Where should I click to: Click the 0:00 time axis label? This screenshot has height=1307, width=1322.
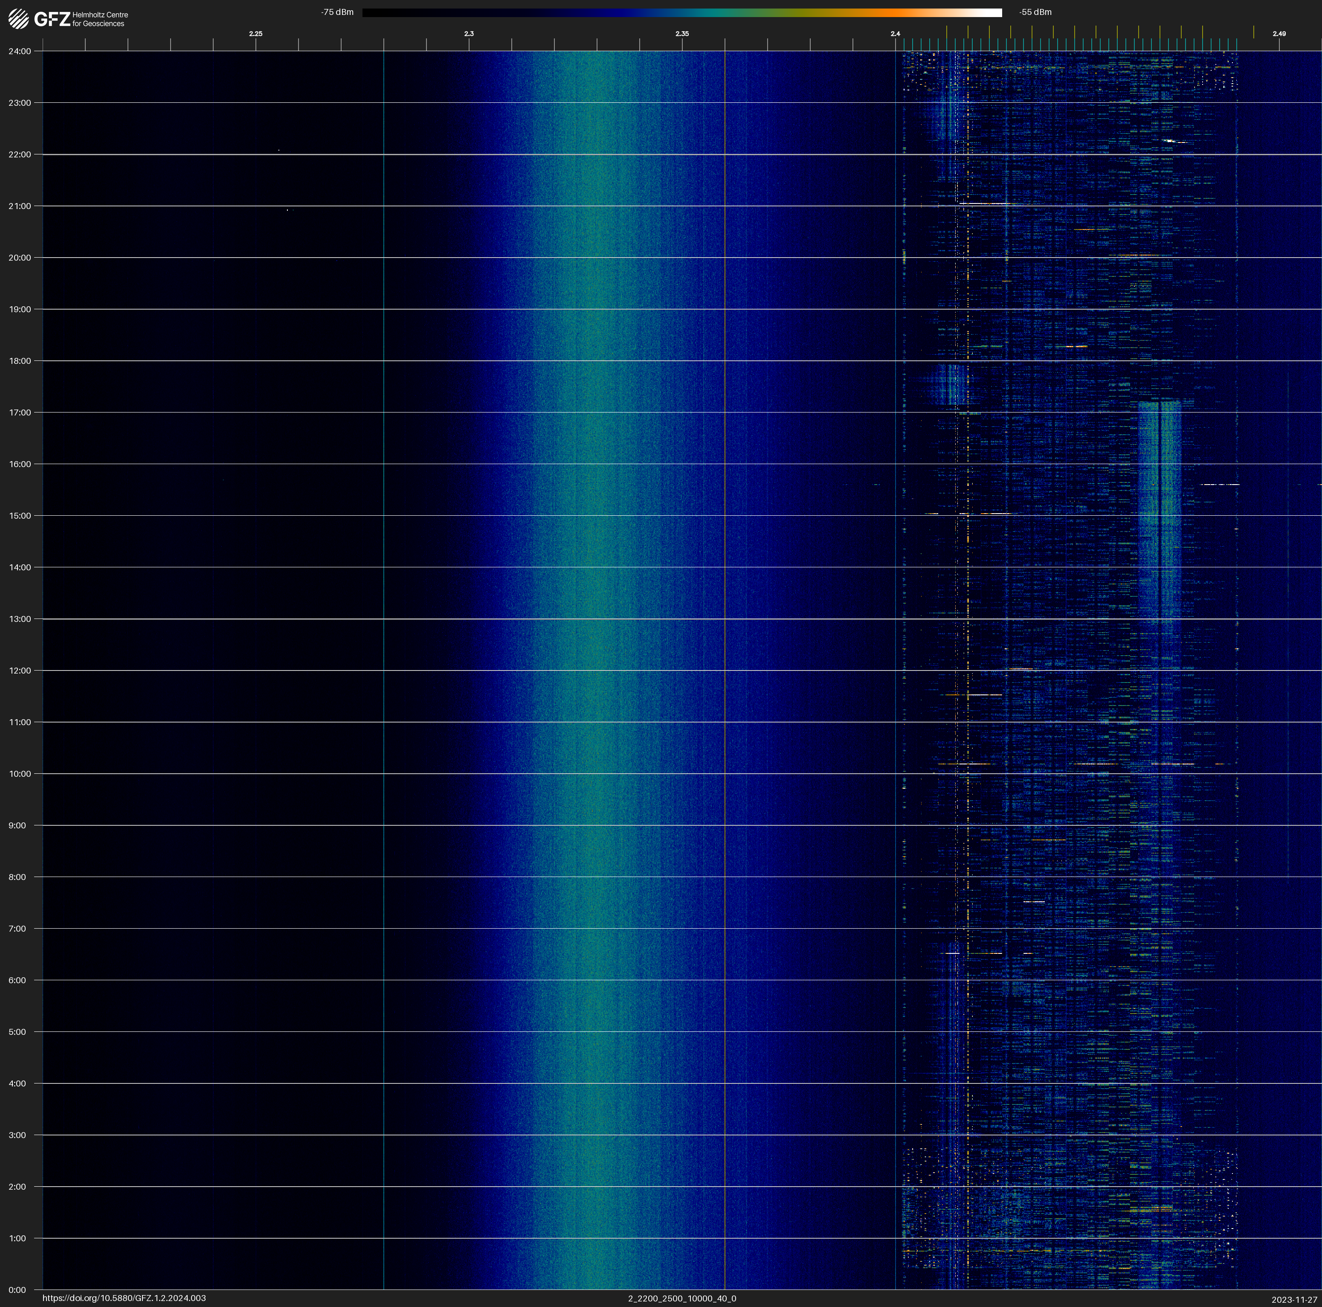17,1290
